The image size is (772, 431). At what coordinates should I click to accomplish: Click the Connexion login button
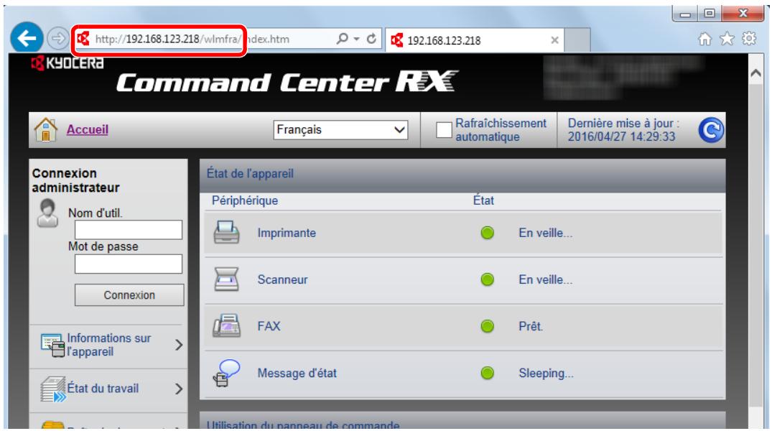129,295
